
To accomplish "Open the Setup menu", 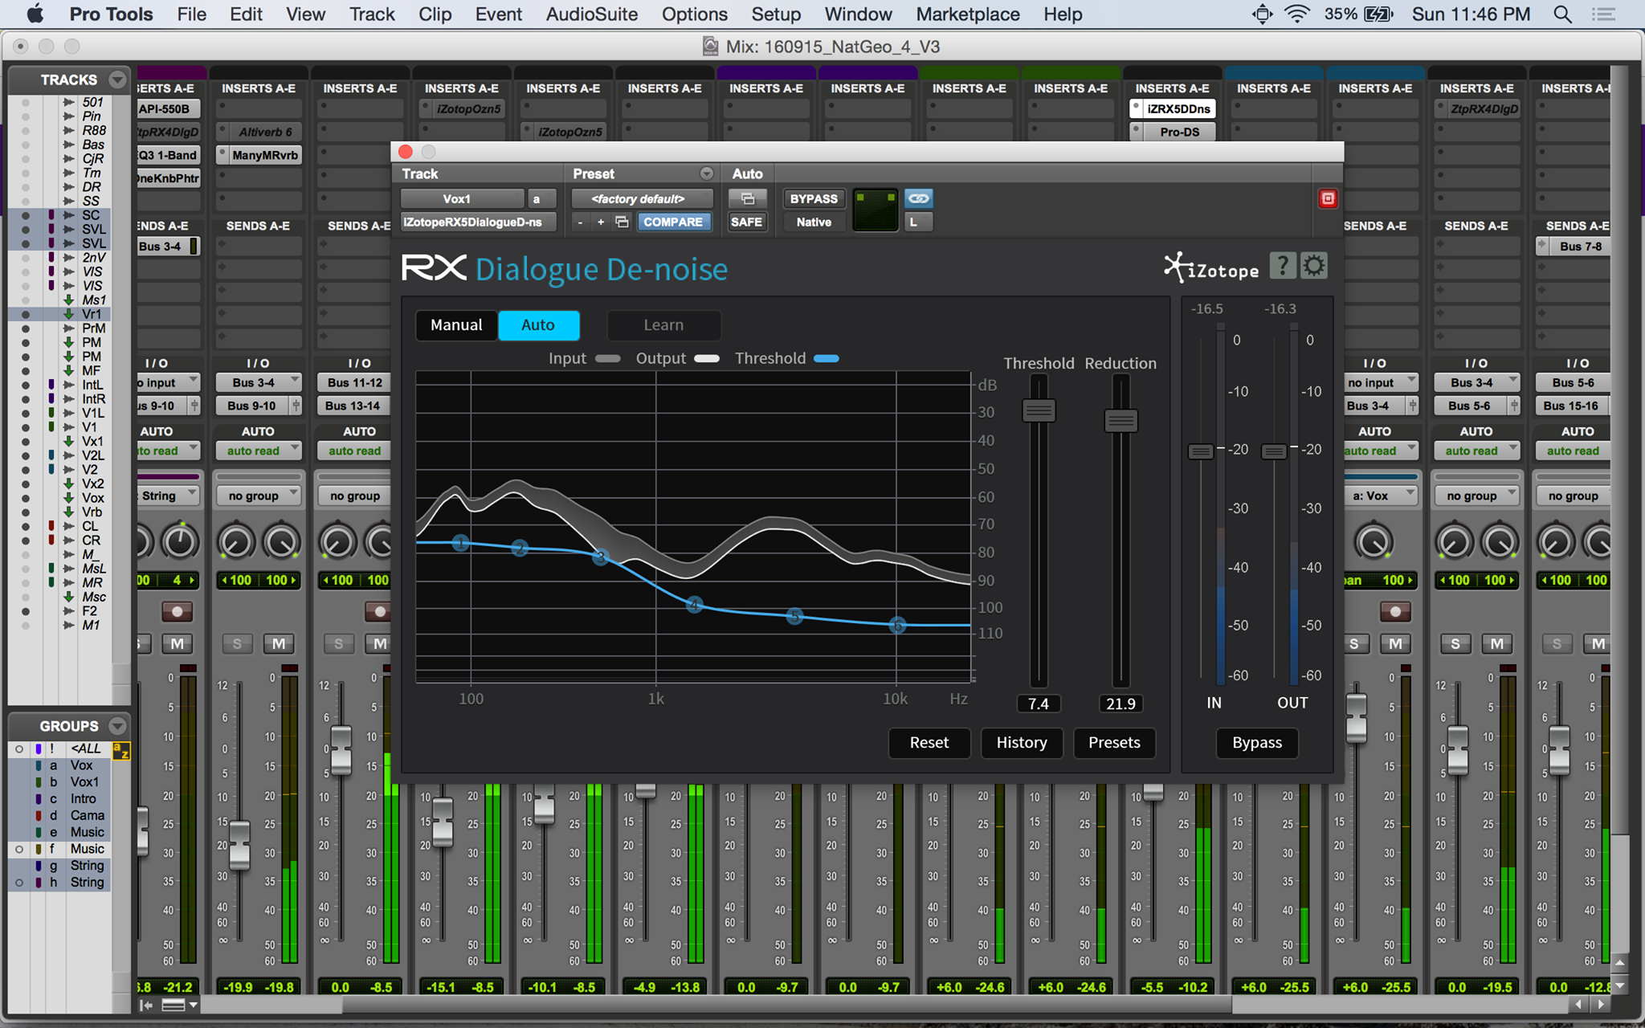I will 776,14.
